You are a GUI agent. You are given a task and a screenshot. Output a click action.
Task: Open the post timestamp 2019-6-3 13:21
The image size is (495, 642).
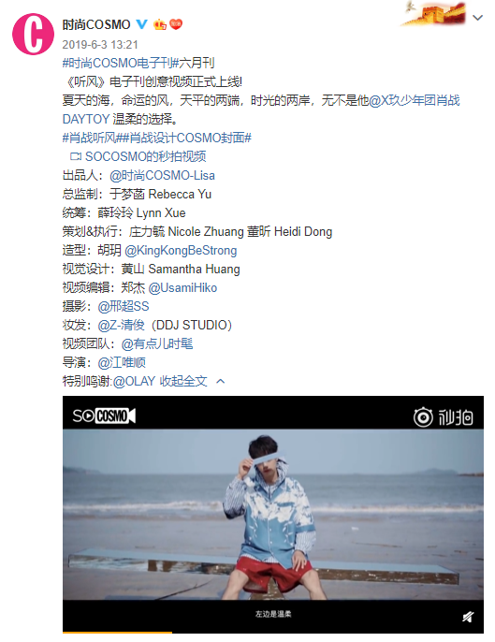100,45
